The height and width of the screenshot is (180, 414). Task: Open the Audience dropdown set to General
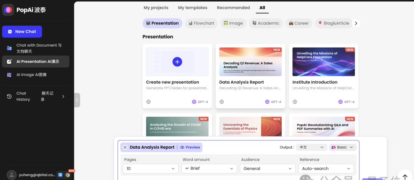pos(268,169)
